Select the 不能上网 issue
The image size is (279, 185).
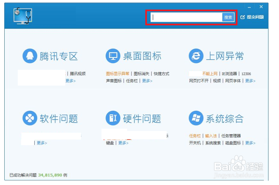click(210, 74)
